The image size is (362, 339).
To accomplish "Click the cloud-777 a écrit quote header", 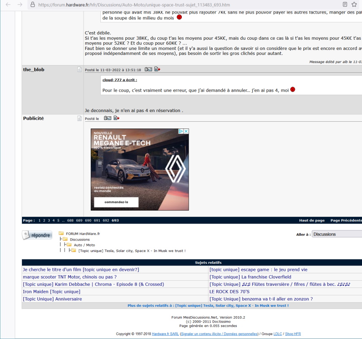I will pos(119,80).
